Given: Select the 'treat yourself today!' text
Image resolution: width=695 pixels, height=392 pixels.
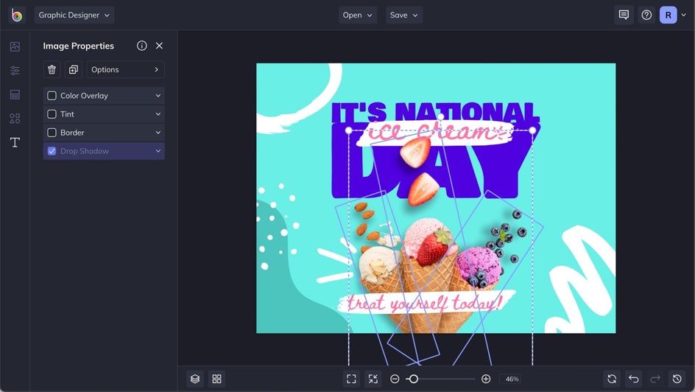Looking at the screenshot, I should pyautogui.click(x=425, y=304).
